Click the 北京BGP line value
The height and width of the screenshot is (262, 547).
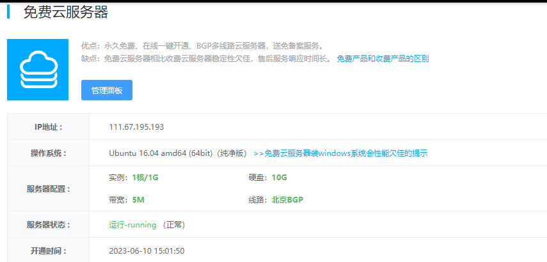(287, 200)
